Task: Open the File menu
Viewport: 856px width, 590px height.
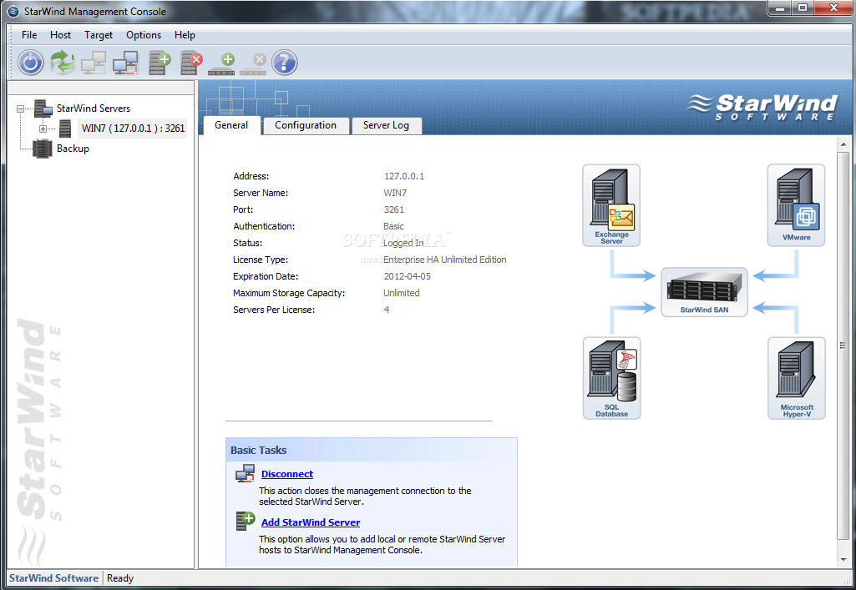Action: 29,35
